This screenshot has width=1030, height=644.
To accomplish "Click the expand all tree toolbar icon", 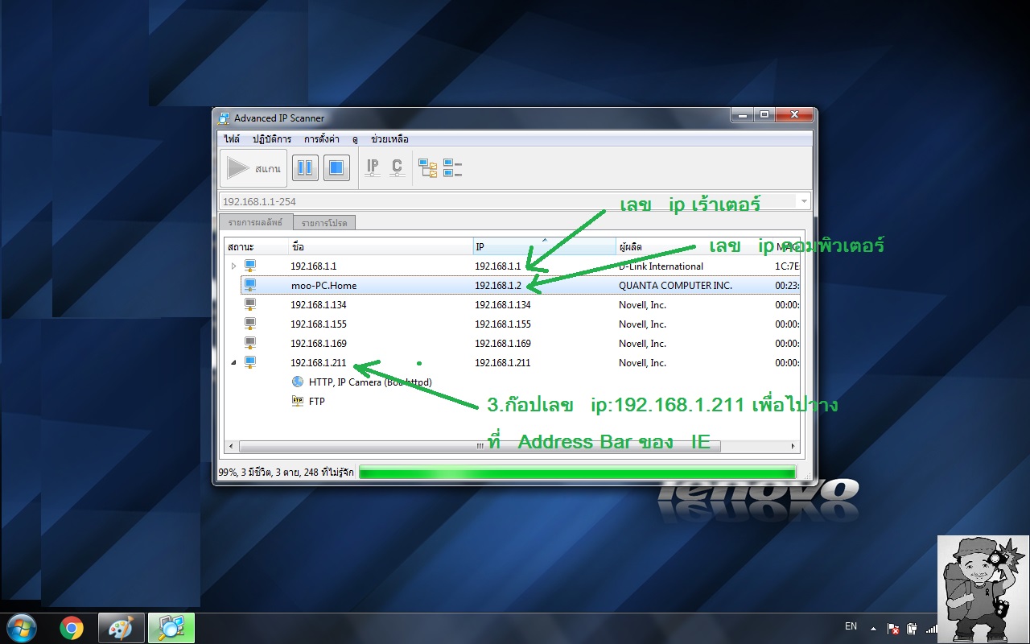I will coord(428,168).
